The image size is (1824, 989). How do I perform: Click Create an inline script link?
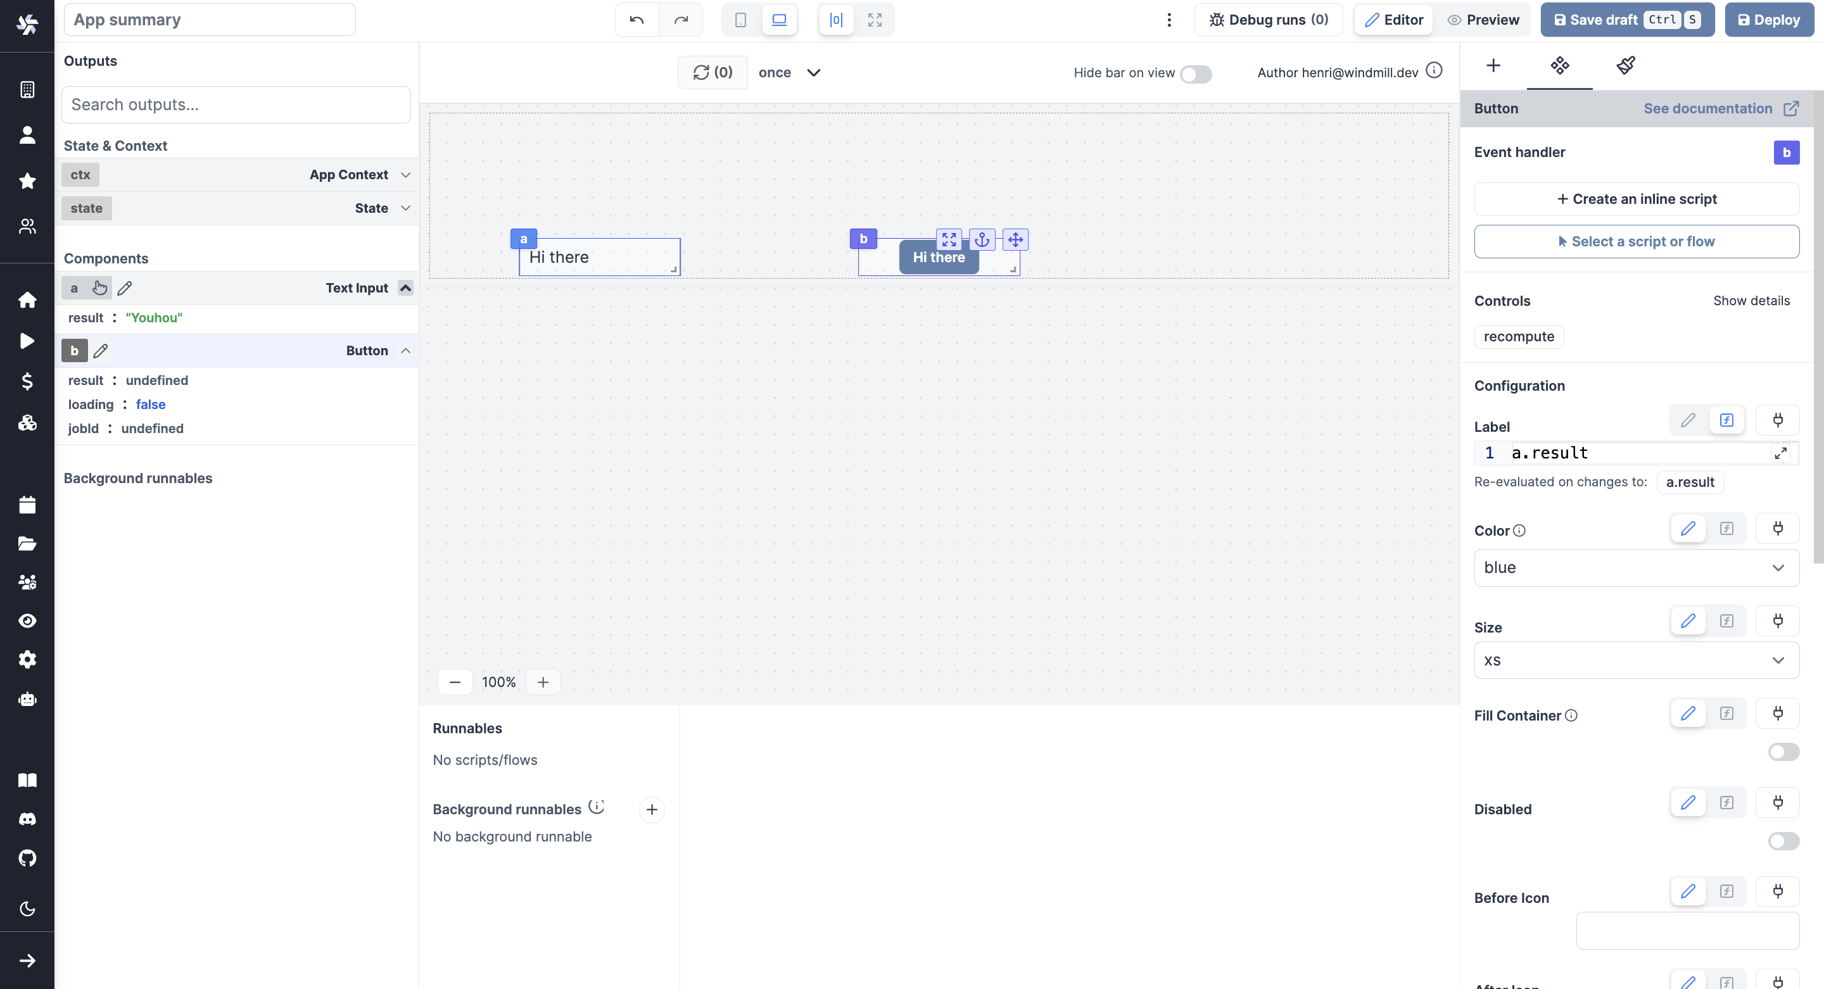click(x=1637, y=199)
